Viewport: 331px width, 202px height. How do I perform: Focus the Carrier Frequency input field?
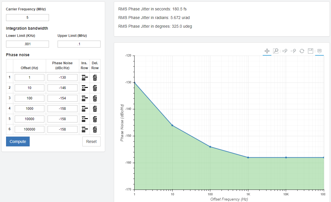click(x=27, y=18)
